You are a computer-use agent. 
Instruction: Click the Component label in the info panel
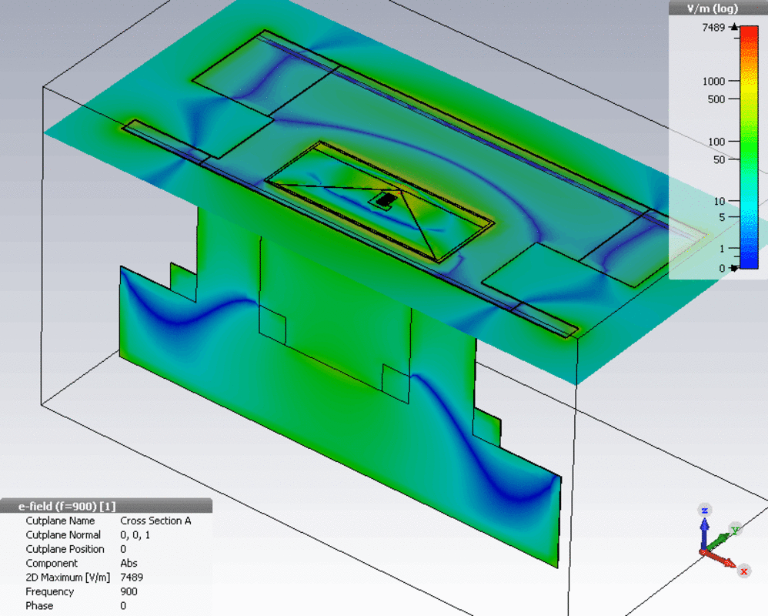[52, 564]
